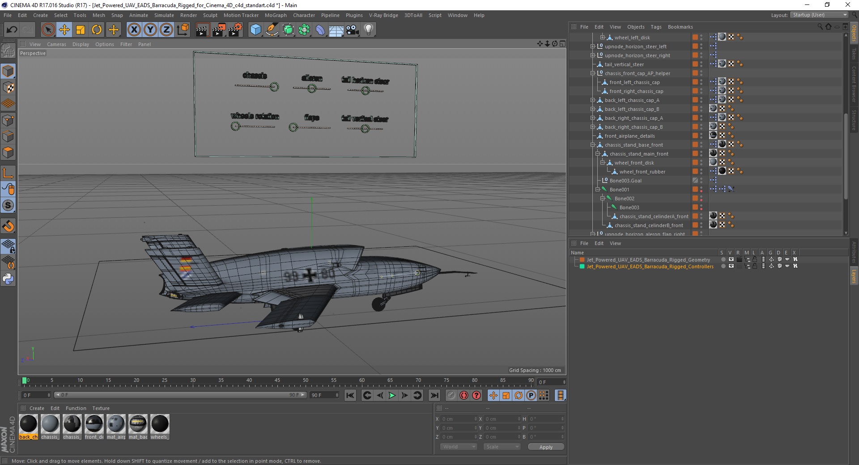Open the World coordinate dropdown

pyautogui.click(x=459, y=447)
